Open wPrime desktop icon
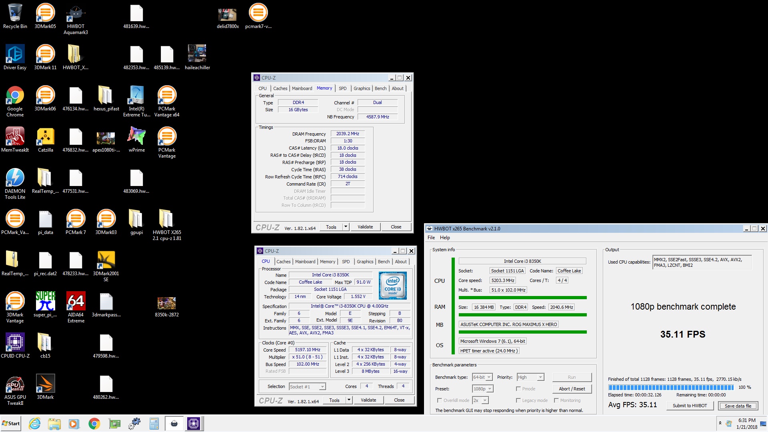This screenshot has height=432, width=768. click(x=136, y=140)
